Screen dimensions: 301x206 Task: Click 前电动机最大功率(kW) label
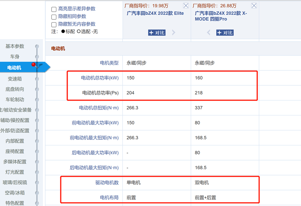95,123
